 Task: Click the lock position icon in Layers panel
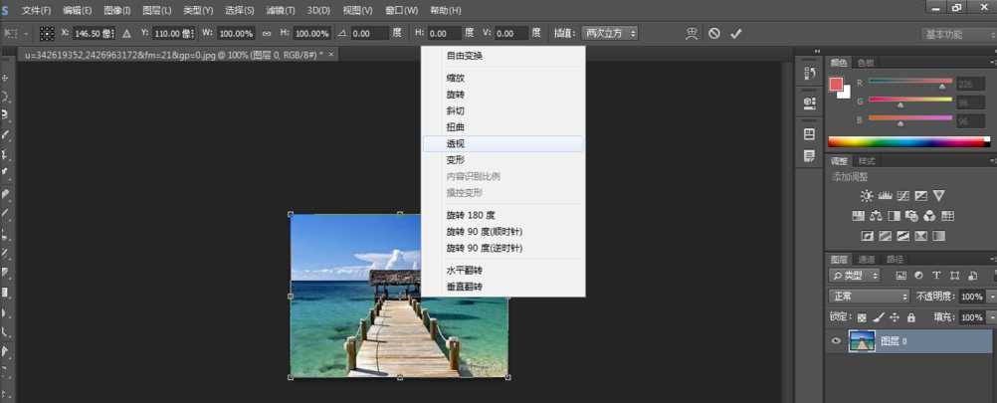[x=894, y=317]
